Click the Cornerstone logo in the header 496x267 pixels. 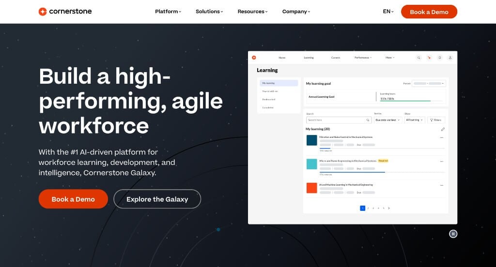[x=65, y=12]
